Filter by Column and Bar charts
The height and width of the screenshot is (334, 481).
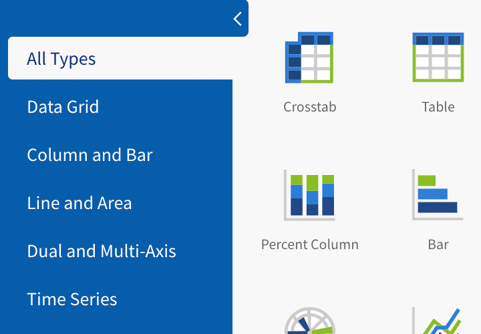tap(90, 155)
